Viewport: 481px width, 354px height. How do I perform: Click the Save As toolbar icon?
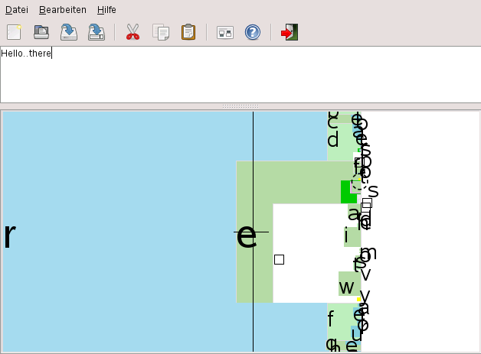coord(97,32)
